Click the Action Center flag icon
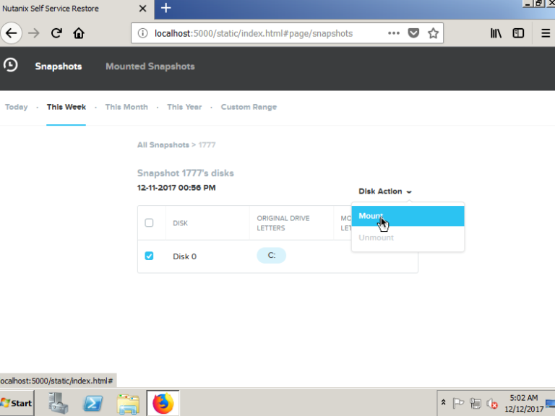This screenshot has height=416, width=555. click(458, 403)
